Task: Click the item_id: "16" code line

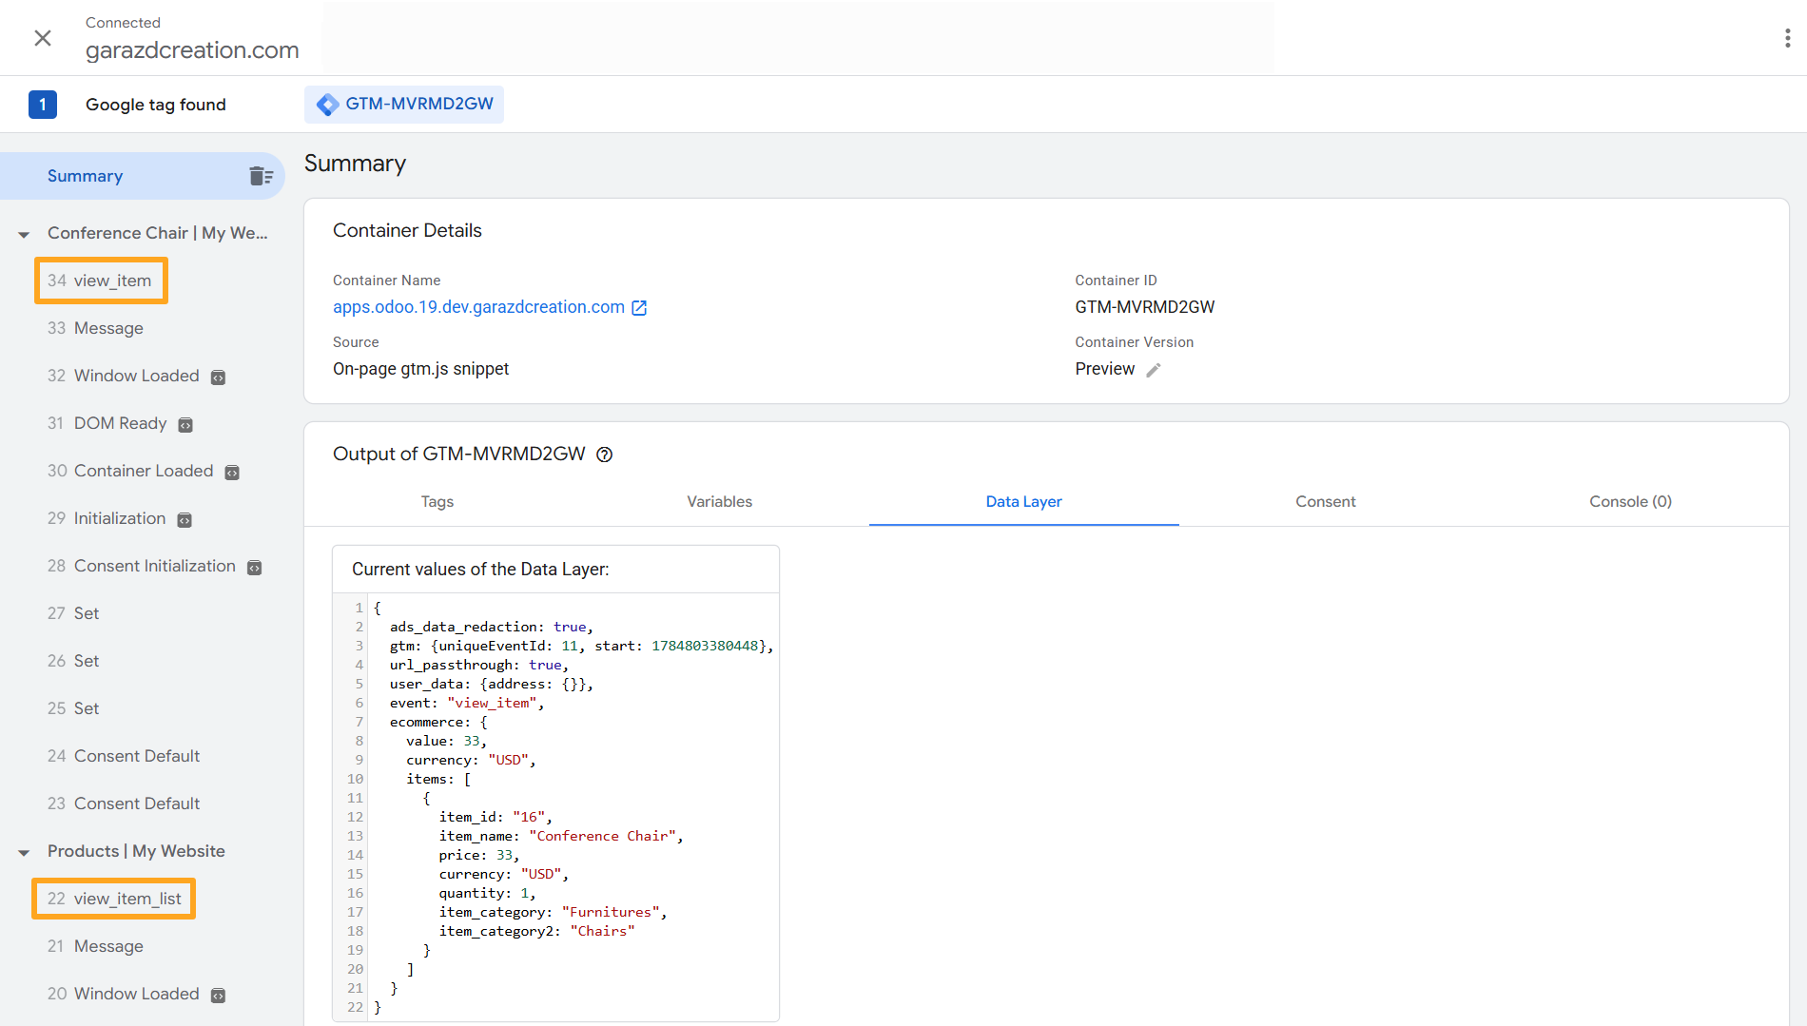Action: point(495,817)
